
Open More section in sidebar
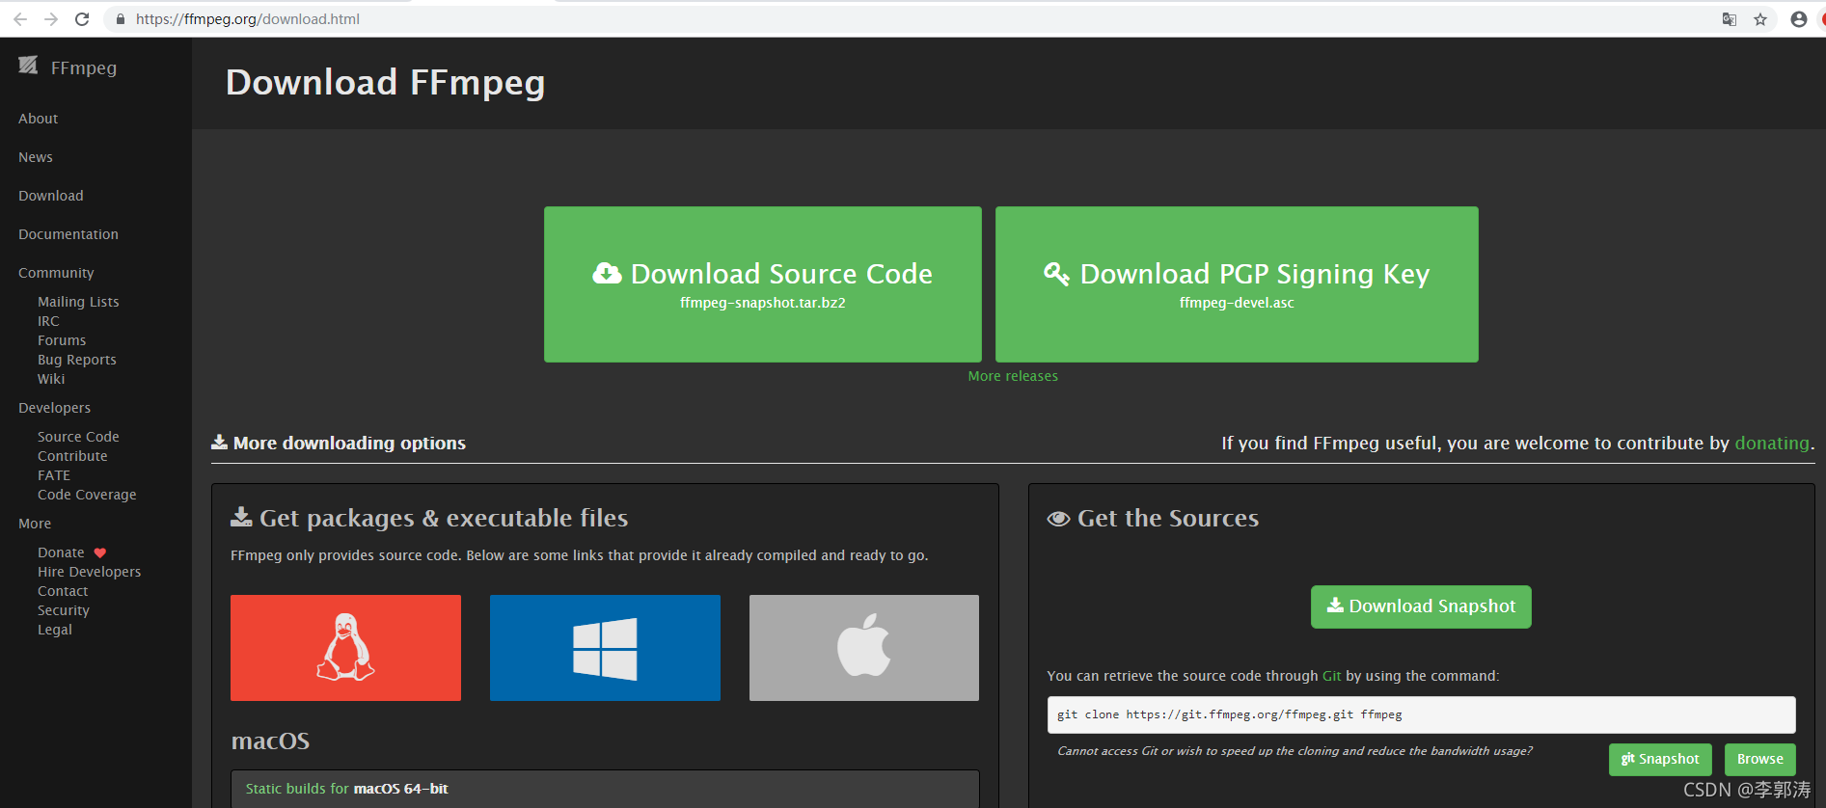(x=35, y=524)
